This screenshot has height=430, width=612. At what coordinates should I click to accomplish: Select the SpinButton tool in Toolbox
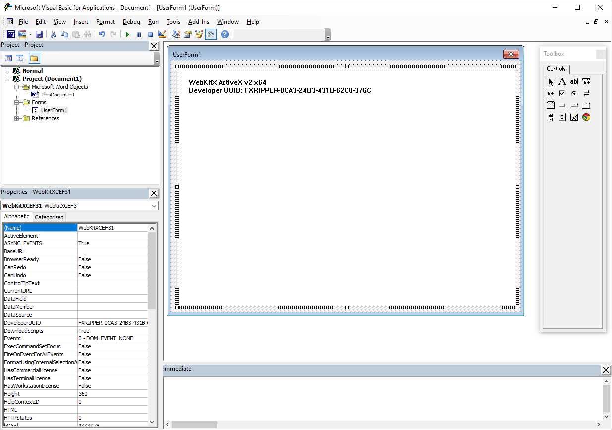pos(562,117)
